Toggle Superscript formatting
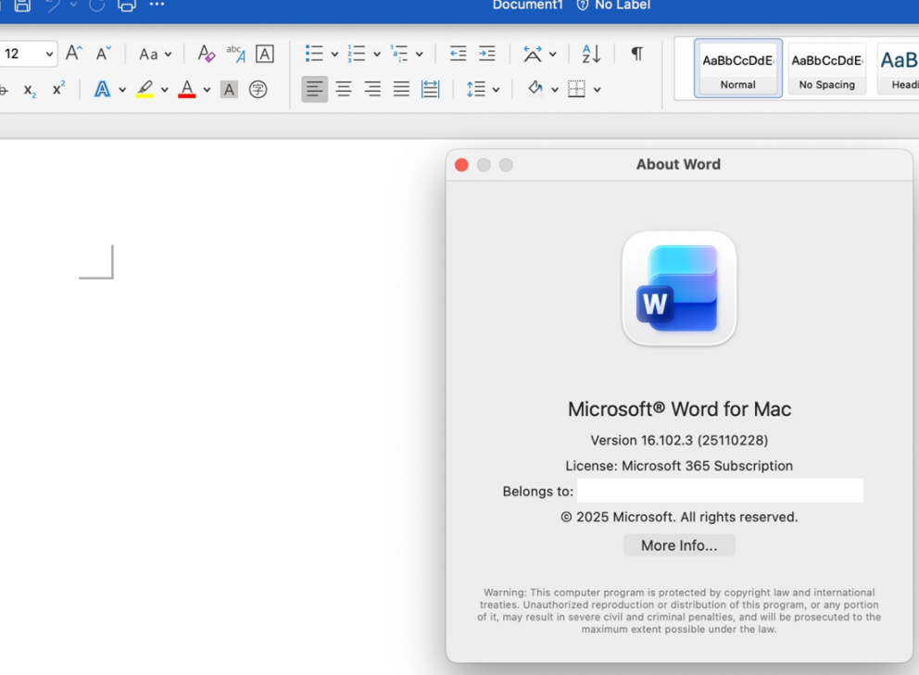Screen dimensions: 919x675 (58, 89)
